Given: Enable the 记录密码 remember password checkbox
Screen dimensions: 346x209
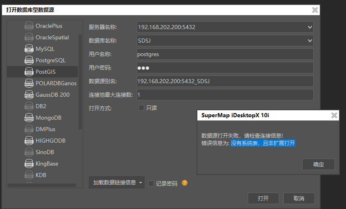Looking at the screenshot, I should tap(151, 183).
